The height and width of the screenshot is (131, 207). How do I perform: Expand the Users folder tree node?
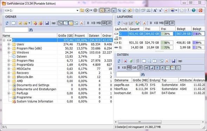pos(9,44)
